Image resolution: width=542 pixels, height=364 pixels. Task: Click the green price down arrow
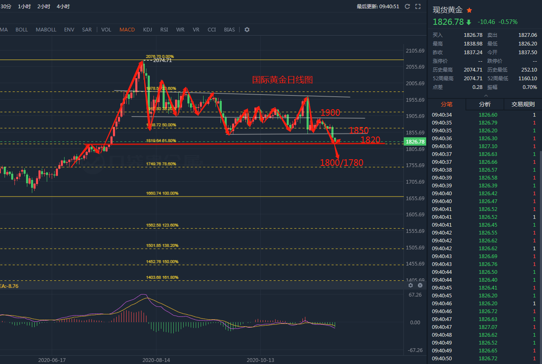click(x=469, y=22)
